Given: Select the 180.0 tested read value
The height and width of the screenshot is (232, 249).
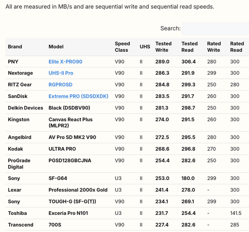Looking at the screenshot, I should (x=188, y=178).
